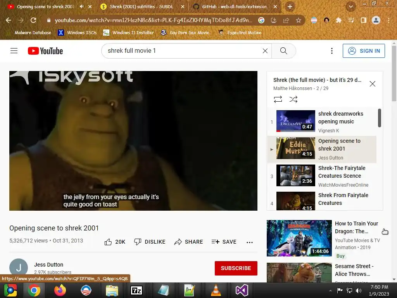Toggle shuffle playlist icon
This screenshot has height=298, width=397.
click(293, 99)
